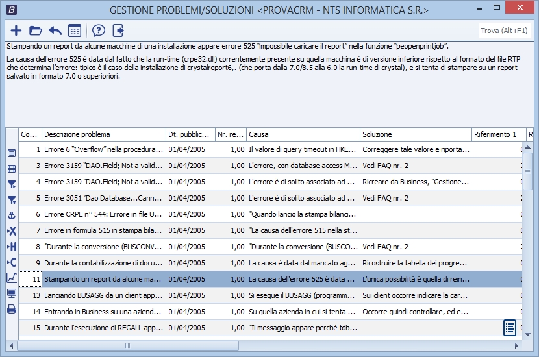Click the Riferimento 1 column header
539x357 pixels.
(499, 134)
